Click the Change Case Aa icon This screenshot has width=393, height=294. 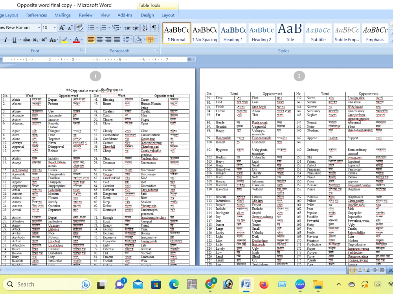coord(53,40)
